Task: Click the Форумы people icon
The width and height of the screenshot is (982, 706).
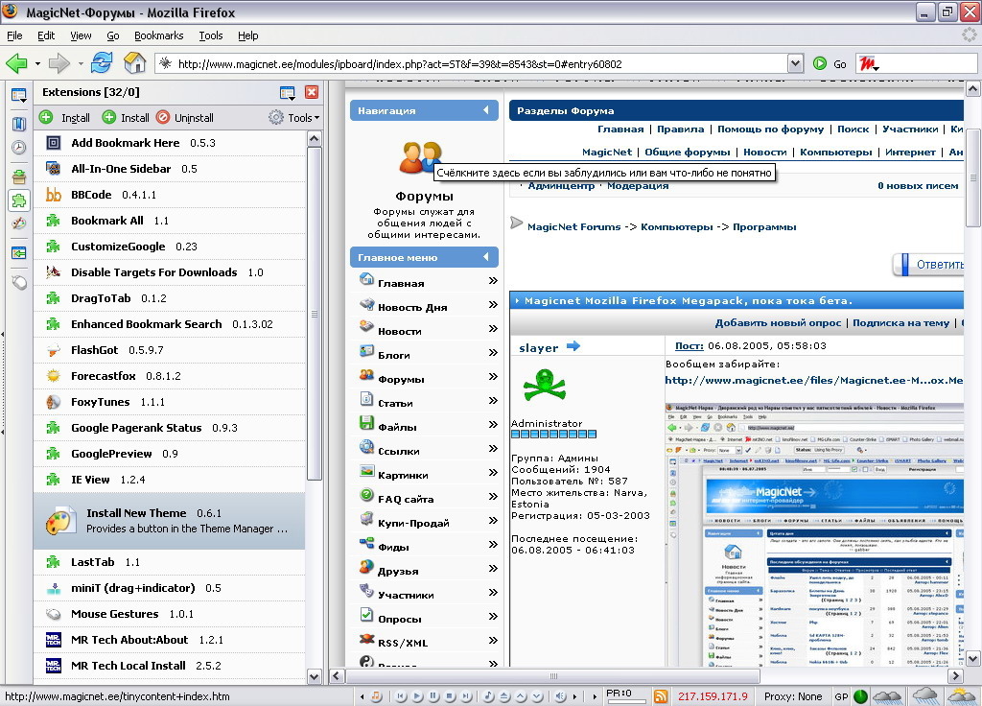Action: coord(421,157)
